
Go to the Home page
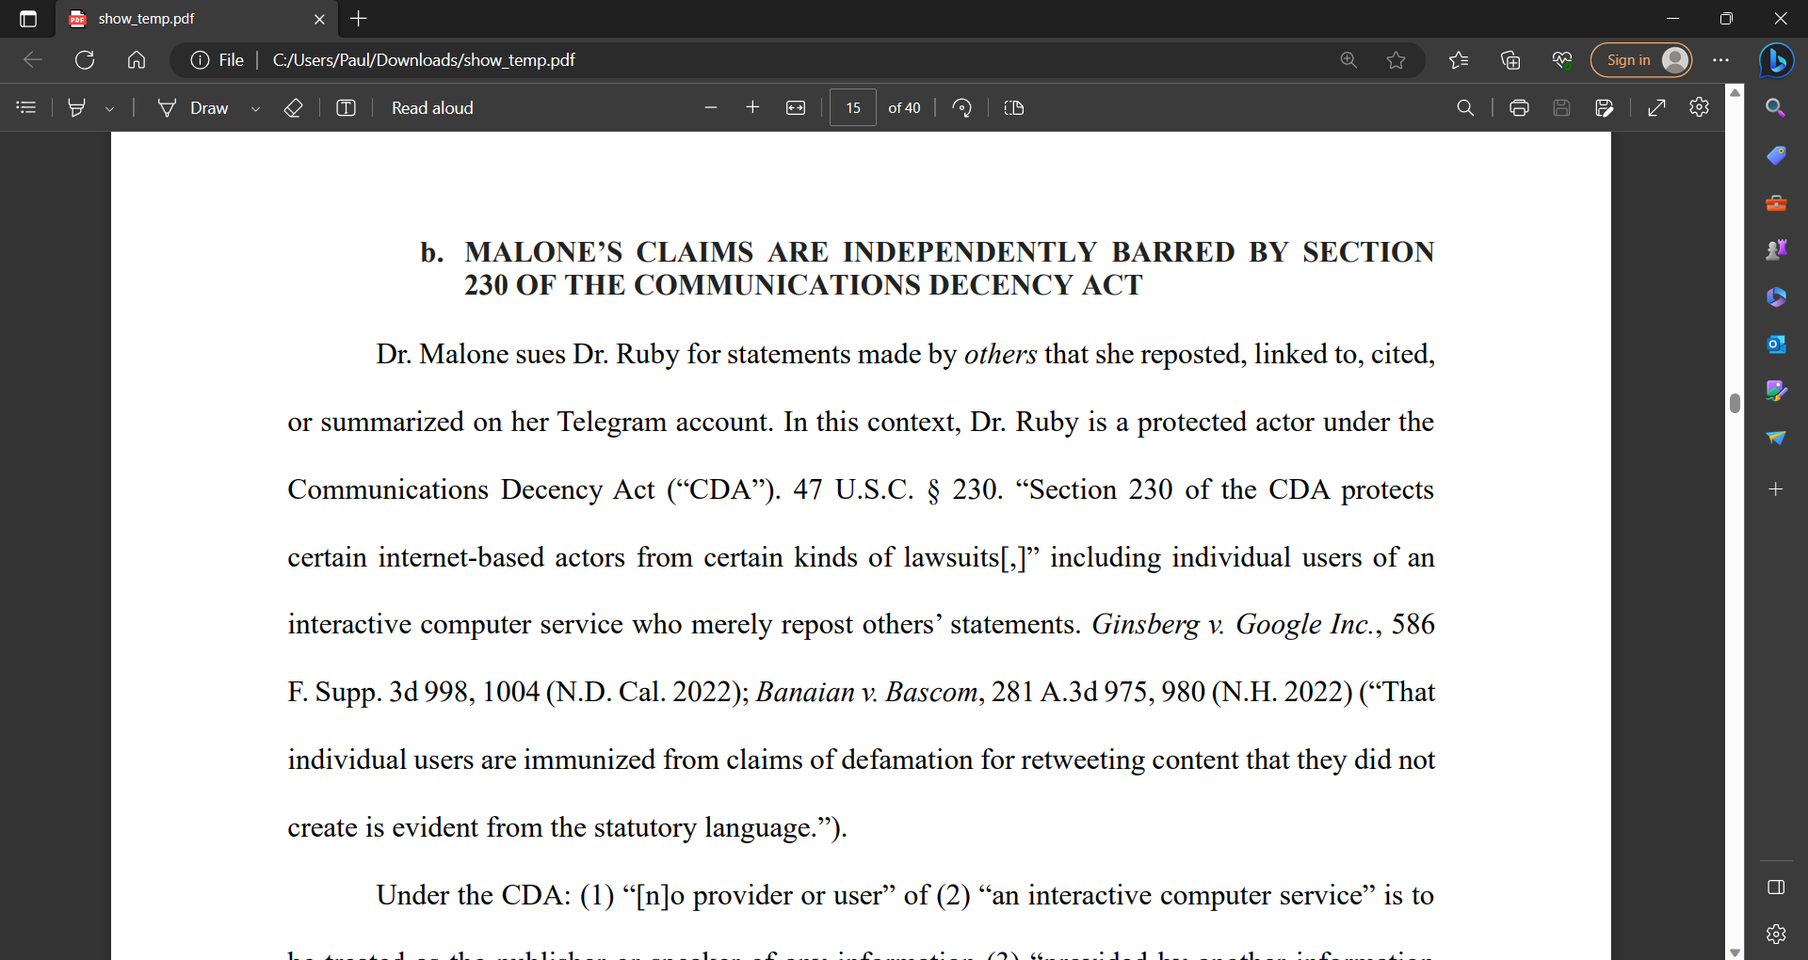pos(137,60)
